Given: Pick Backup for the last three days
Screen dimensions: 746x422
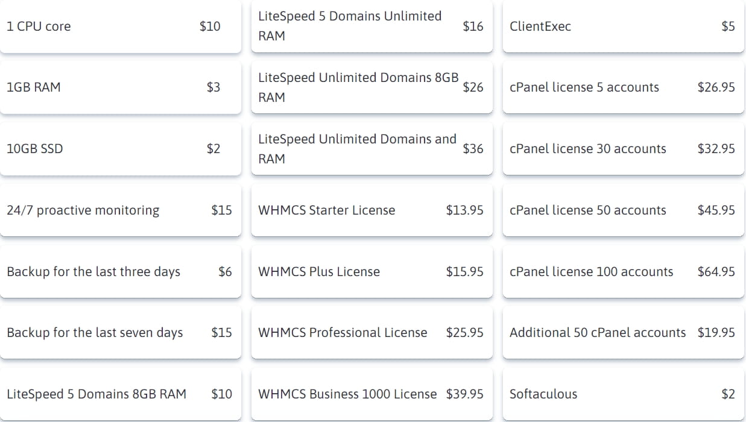Looking at the screenshot, I should [x=120, y=272].
